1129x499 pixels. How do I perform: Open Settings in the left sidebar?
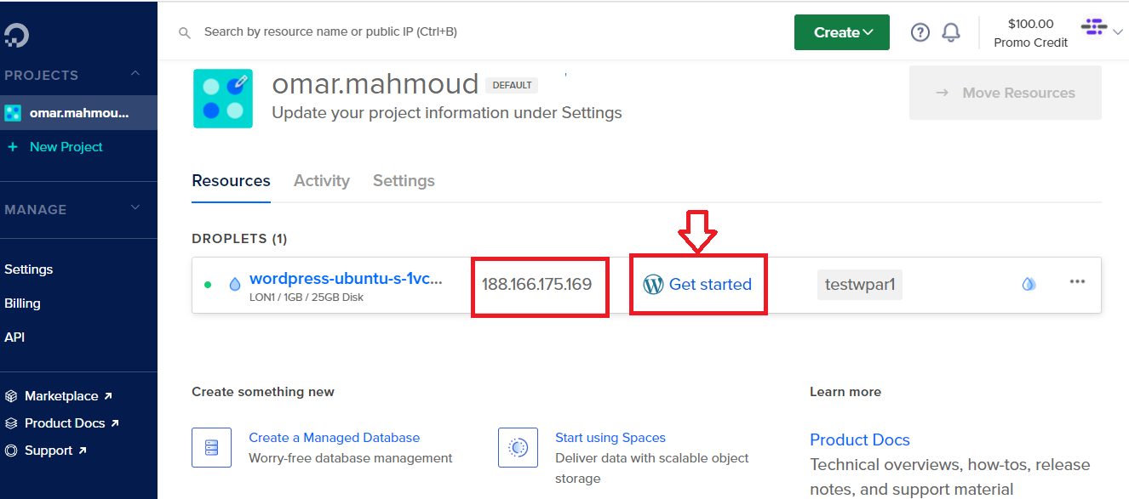click(29, 269)
